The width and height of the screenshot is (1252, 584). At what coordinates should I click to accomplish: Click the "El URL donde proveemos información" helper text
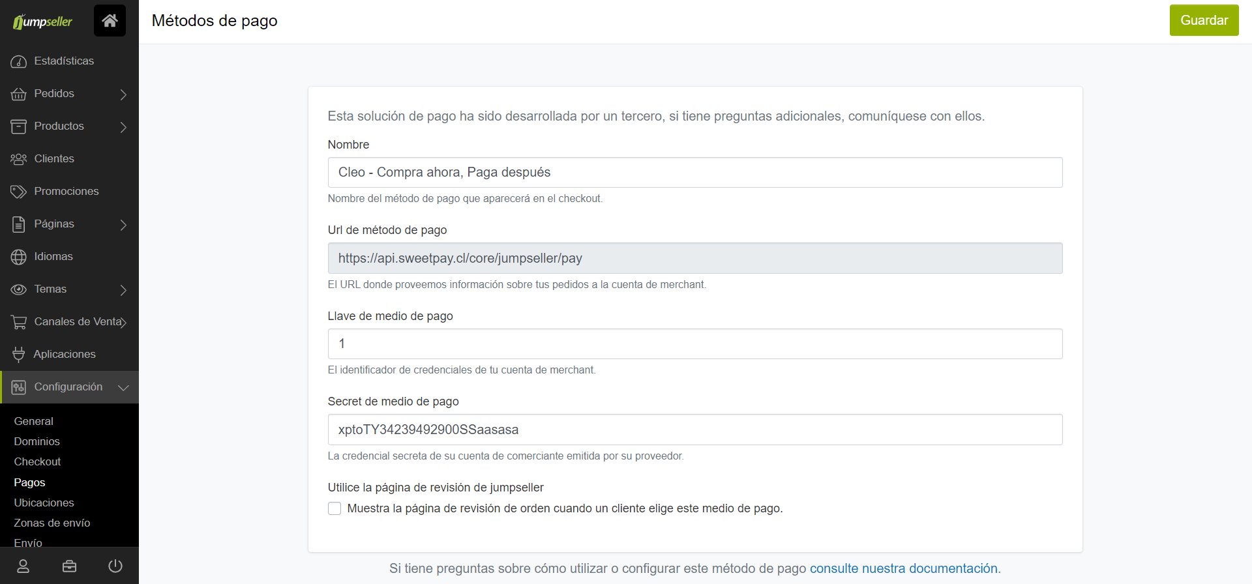coord(517,284)
